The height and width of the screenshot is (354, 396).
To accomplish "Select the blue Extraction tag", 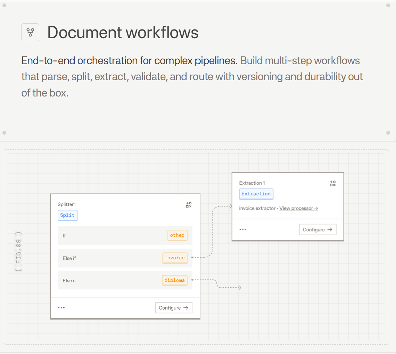I will point(256,194).
